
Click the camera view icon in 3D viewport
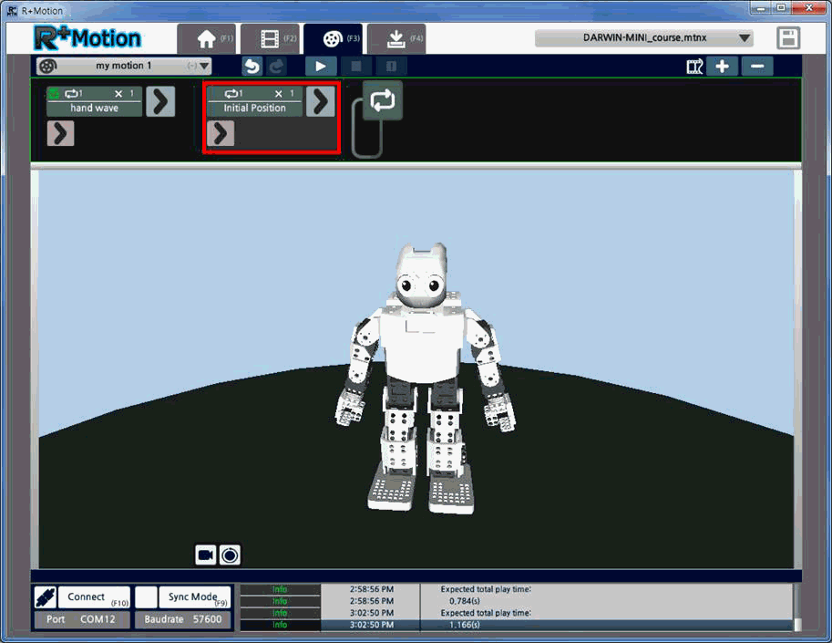pos(205,555)
